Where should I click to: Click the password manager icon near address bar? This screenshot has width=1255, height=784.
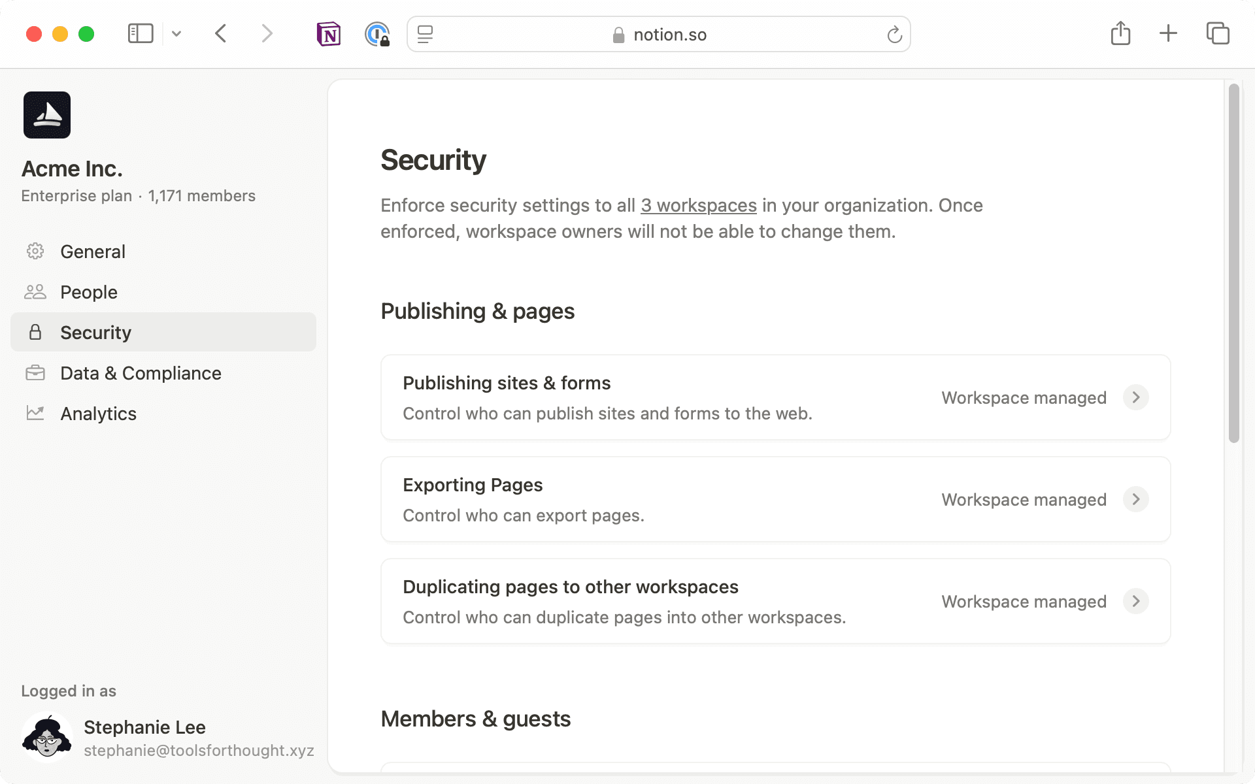377,34
